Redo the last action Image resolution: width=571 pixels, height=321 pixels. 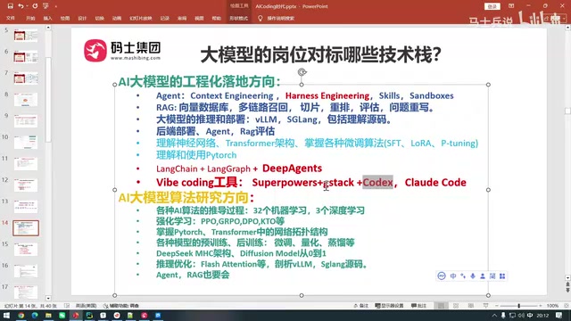[x=35, y=6]
